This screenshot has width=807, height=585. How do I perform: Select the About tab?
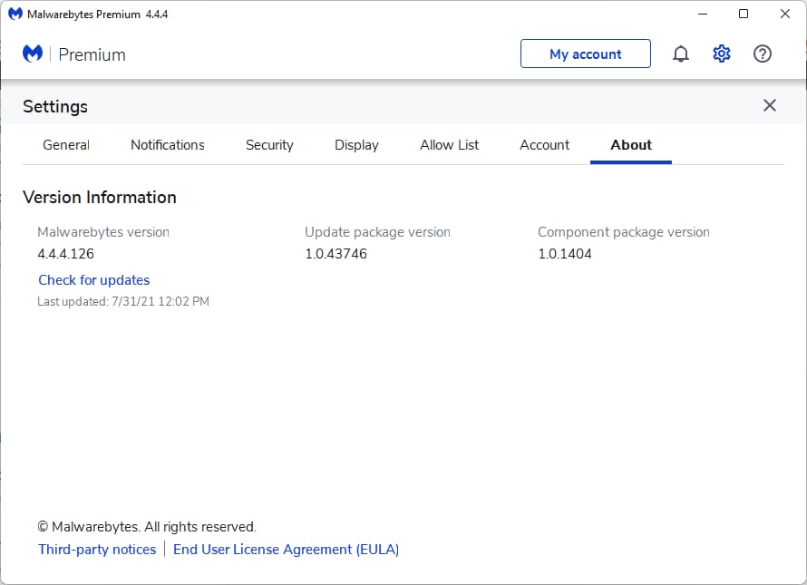point(631,144)
